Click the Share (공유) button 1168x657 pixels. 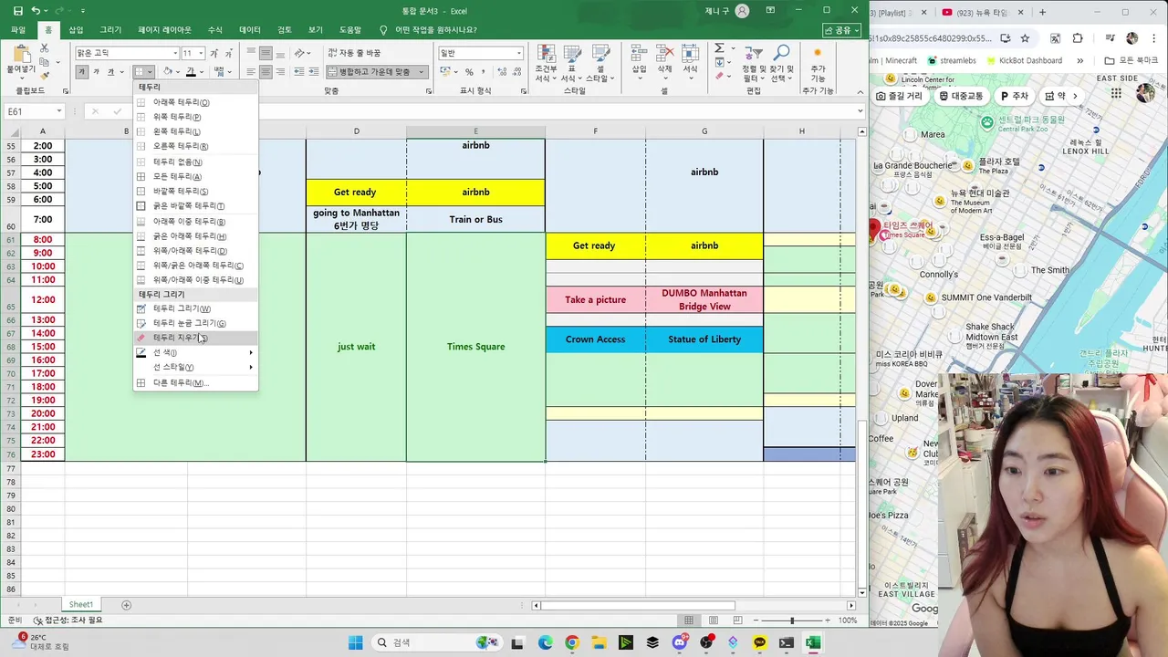[842, 30]
